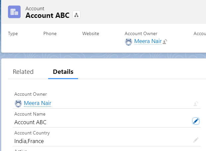Image resolution: width=206 pixels, height=151 pixels.
Task: Click the Type field label in header
Action: pos(13,33)
